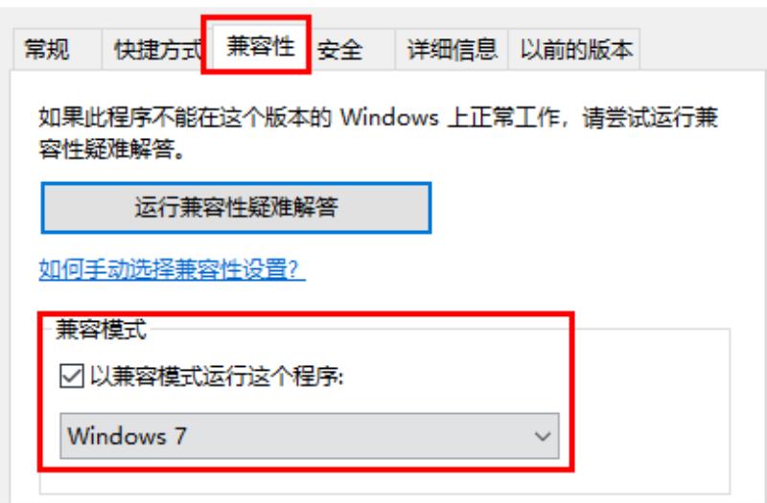
Task: Click the 运行兼容性疑难解答 button
Action: point(236,208)
